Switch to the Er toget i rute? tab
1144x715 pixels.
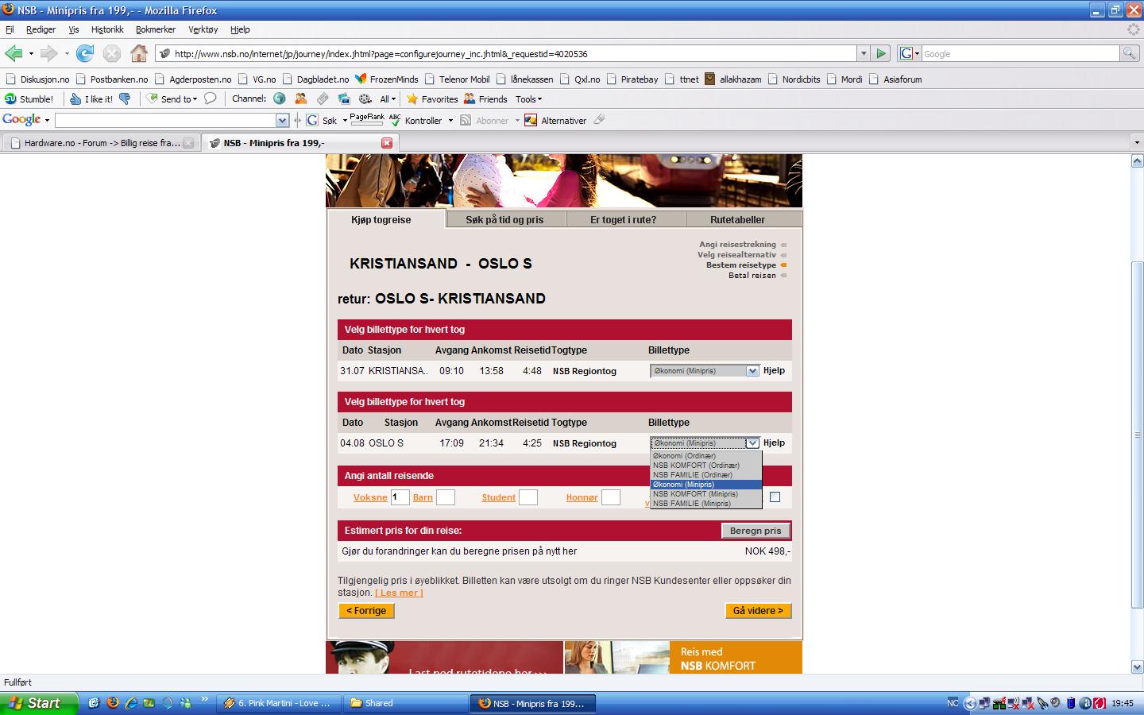tap(624, 219)
